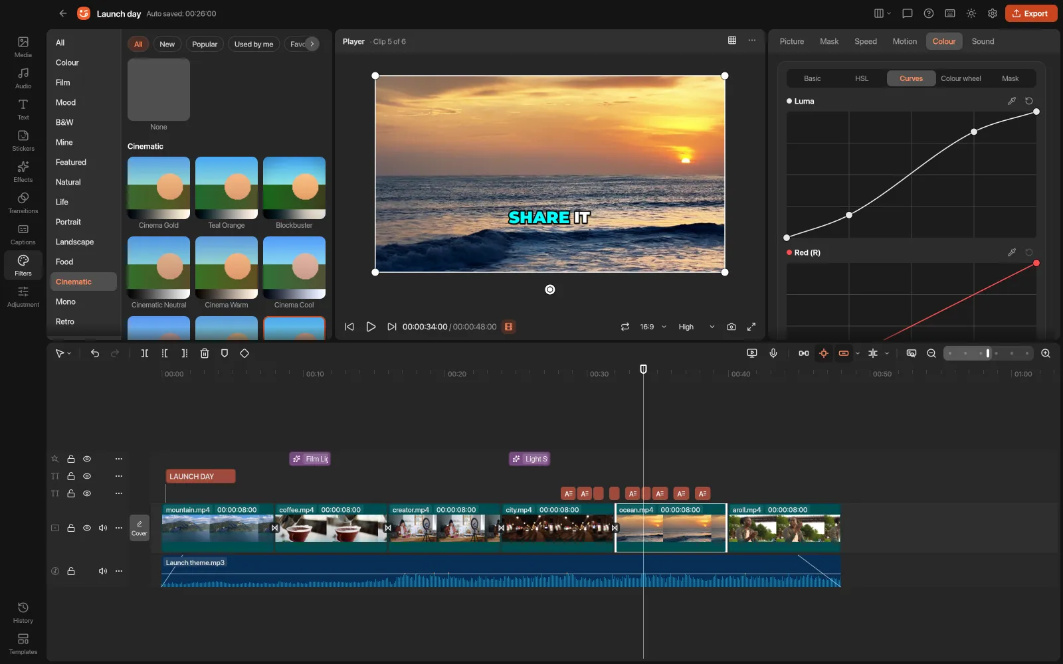Click the Export button
The image size is (1063, 664).
[x=1031, y=13]
